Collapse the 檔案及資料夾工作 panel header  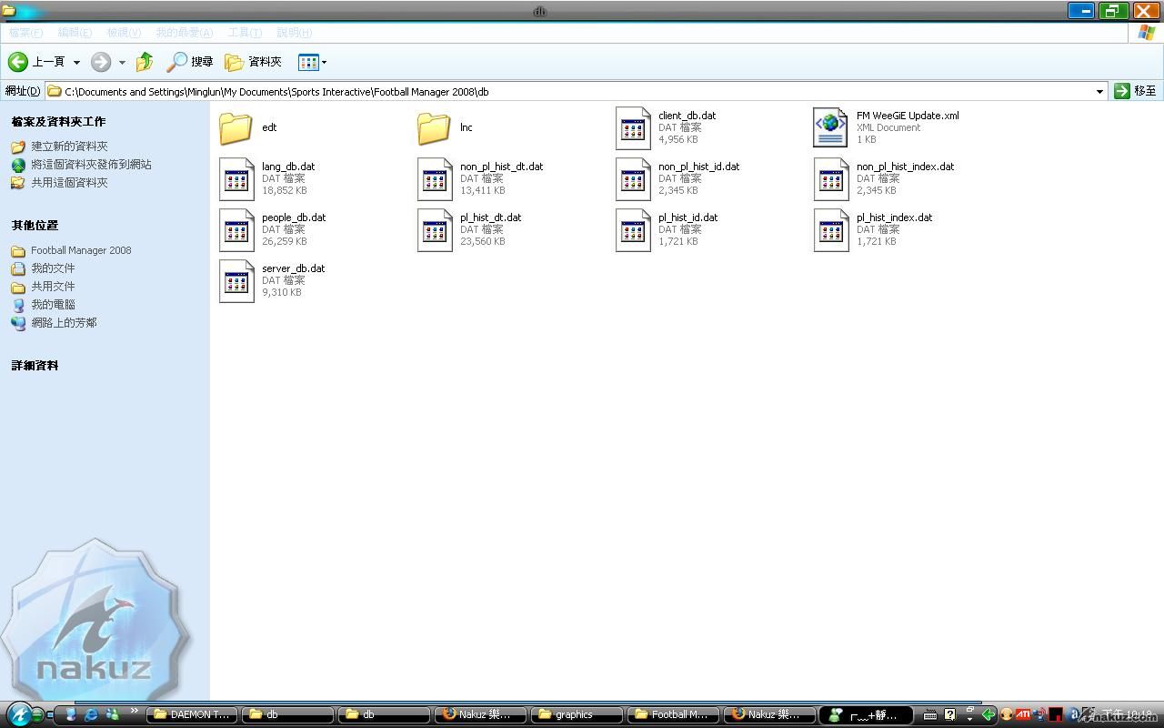(58, 122)
